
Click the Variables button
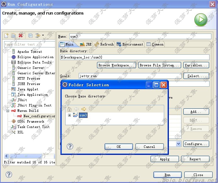click(196, 65)
